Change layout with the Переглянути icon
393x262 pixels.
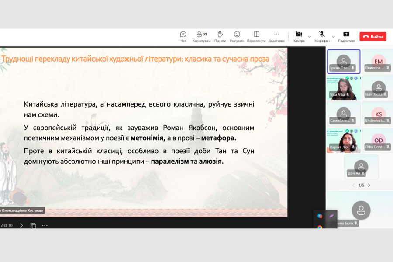click(x=256, y=34)
